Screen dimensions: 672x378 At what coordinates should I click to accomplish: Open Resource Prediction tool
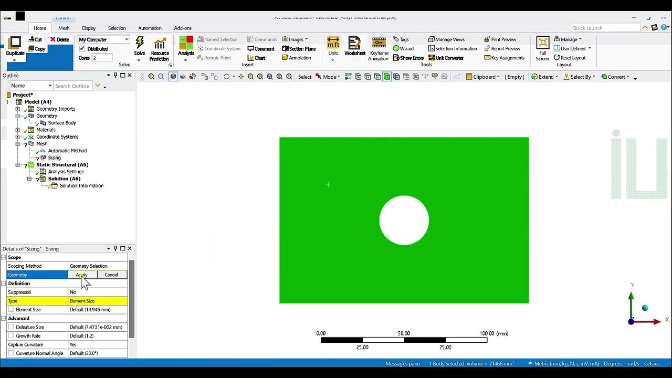click(160, 47)
